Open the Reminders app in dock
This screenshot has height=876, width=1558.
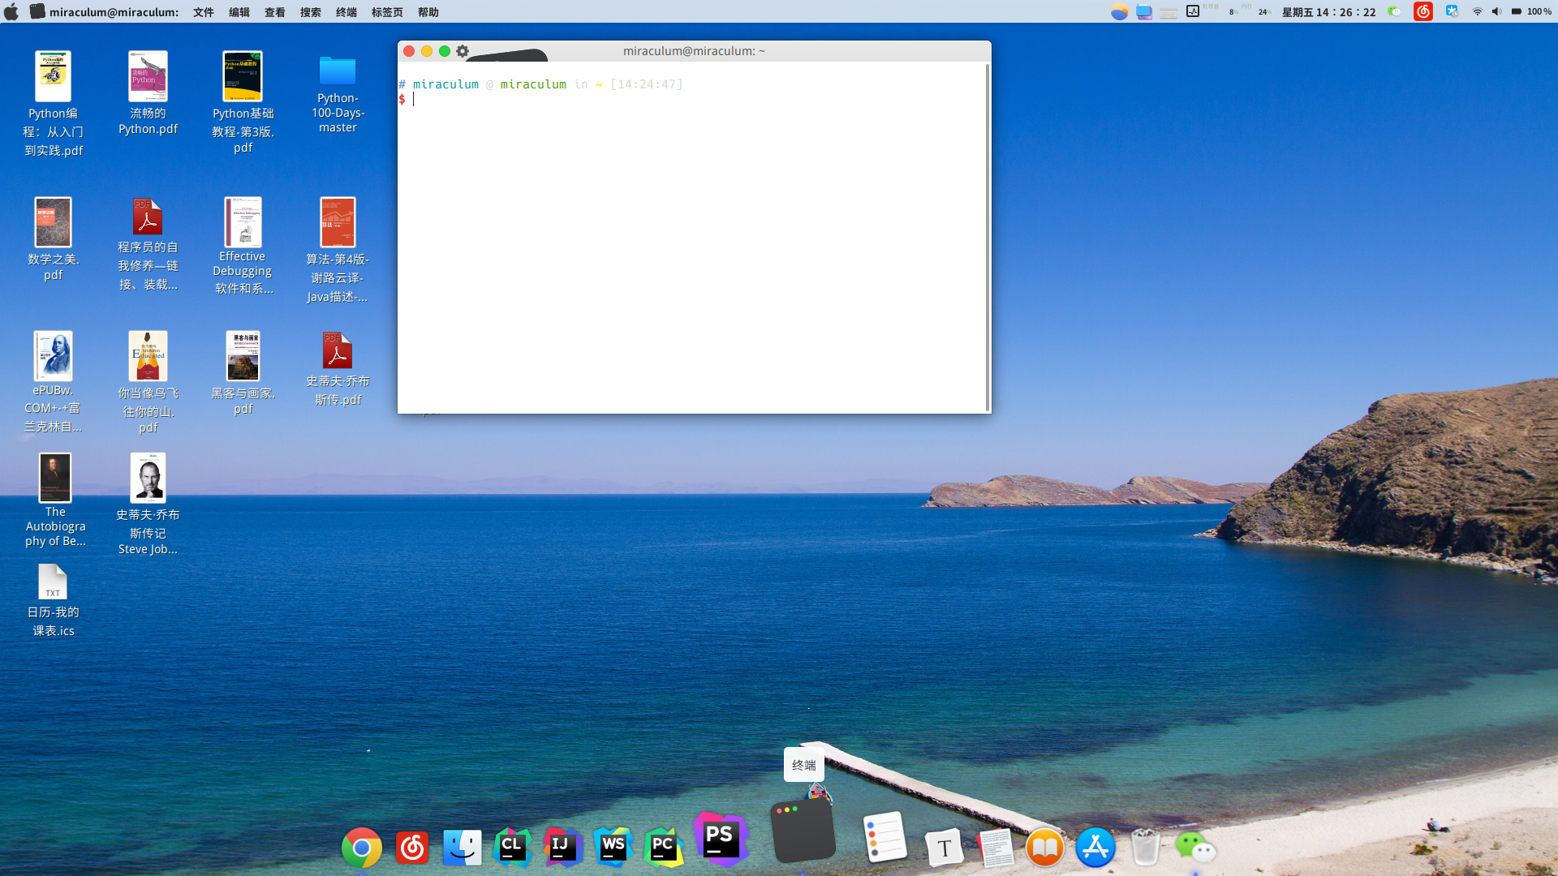[884, 837]
